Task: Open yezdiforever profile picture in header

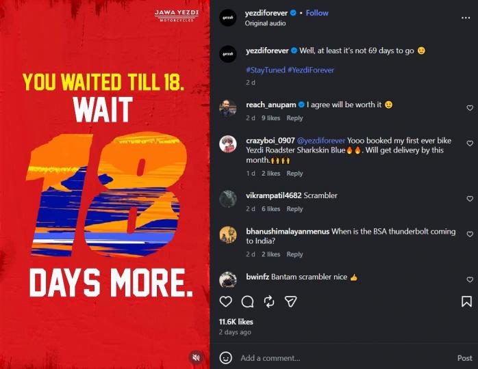Action: click(228, 18)
